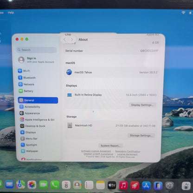Screen dimensions: 193x193
Task: Click the Search field in sidebar
Action: click(x=36, y=50)
